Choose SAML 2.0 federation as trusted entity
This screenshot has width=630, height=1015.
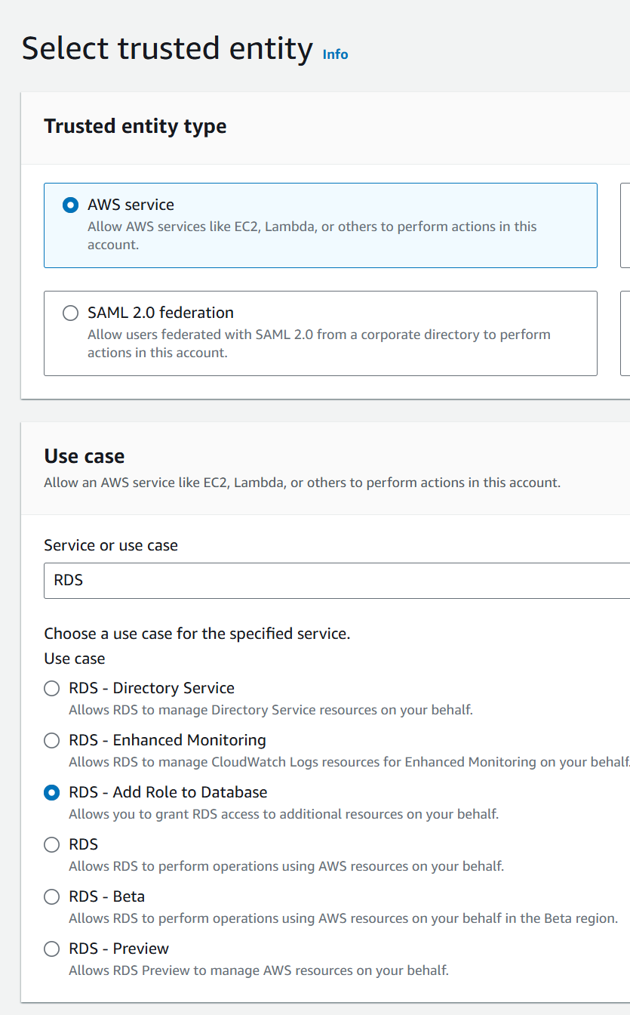pyautogui.click(x=70, y=313)
